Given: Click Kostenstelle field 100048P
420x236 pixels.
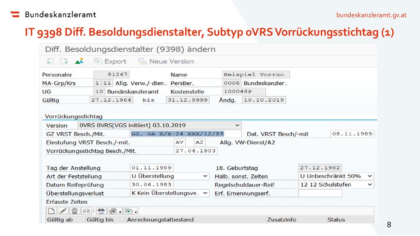Looking at the screenshot, I should point(244,91).
